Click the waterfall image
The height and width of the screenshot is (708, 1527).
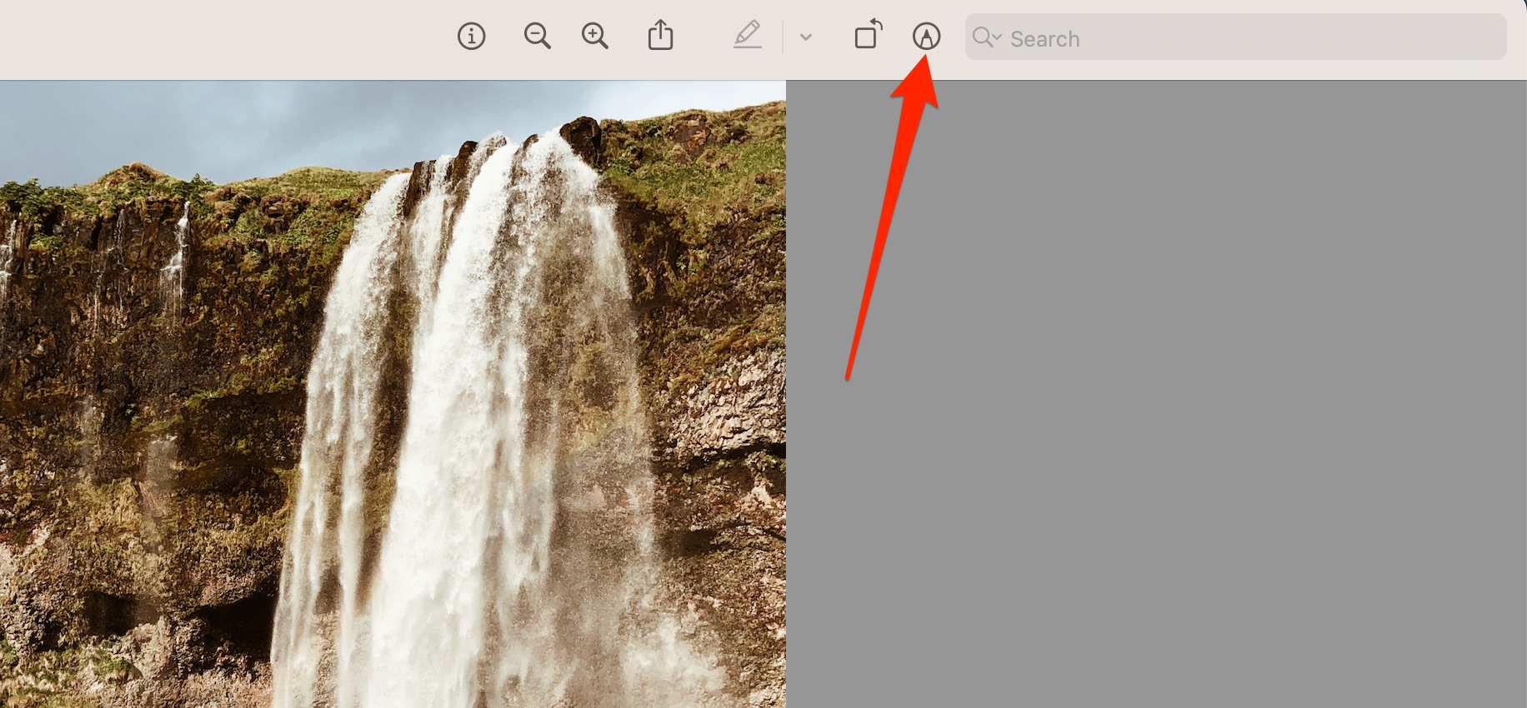click(393, 394)
